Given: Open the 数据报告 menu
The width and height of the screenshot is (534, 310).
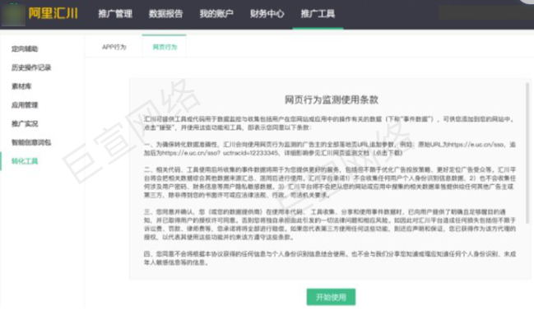Looking at the screenshot, I should pyautogui.click(x=166, y=14).
